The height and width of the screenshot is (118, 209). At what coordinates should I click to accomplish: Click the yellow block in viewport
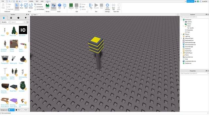(x=96, y=45)
